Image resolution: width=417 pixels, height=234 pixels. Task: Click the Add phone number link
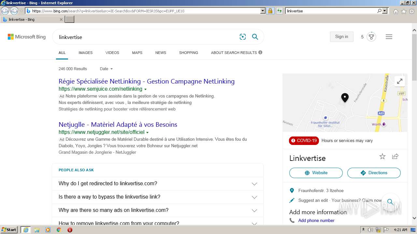[316, 220]
